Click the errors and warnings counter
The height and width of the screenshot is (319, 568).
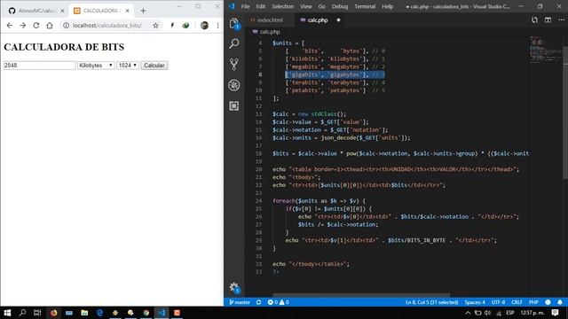point(278,302)
